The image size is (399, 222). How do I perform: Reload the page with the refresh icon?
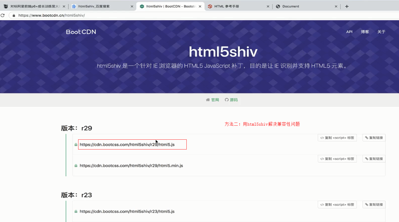tap(2, 15)
